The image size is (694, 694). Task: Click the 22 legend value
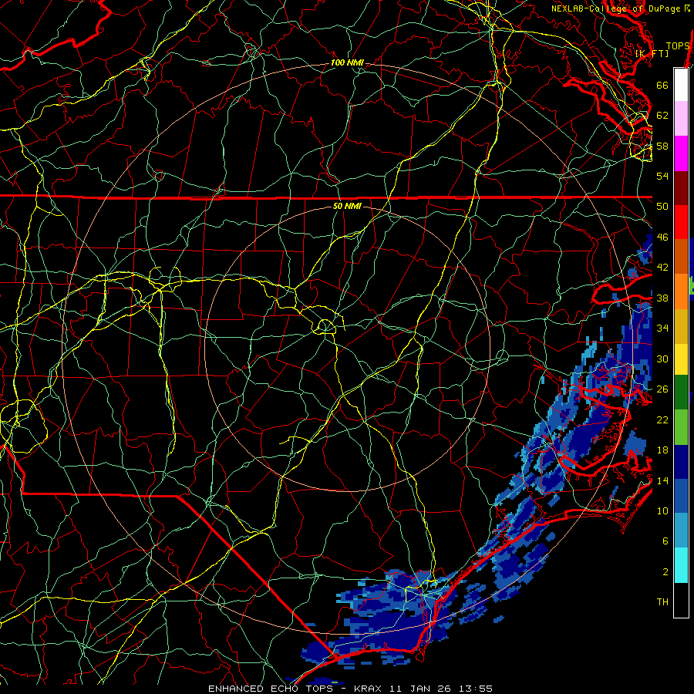(x=662, y=420)
